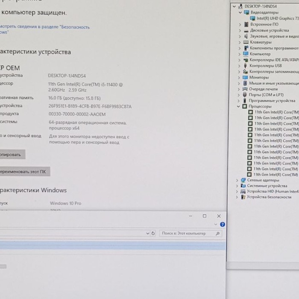Click the Мыши и иные указывающие mouse icon
299x299 pixels.
tap(245, 83)
